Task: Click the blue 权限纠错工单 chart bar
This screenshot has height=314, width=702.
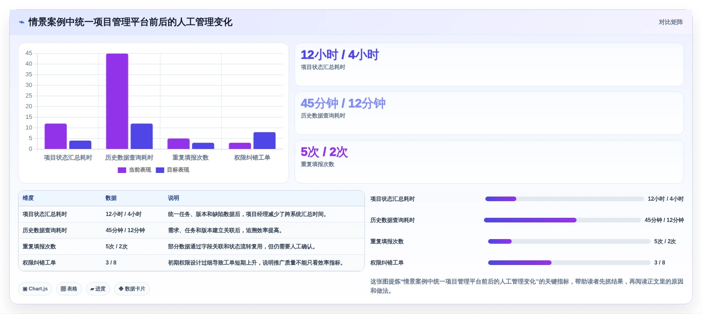Action: 264,141
